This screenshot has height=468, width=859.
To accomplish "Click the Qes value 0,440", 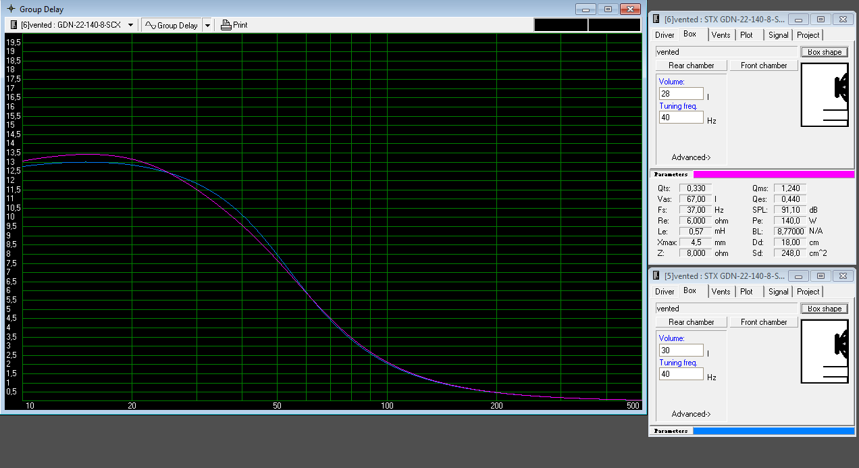I will point(790,199).
